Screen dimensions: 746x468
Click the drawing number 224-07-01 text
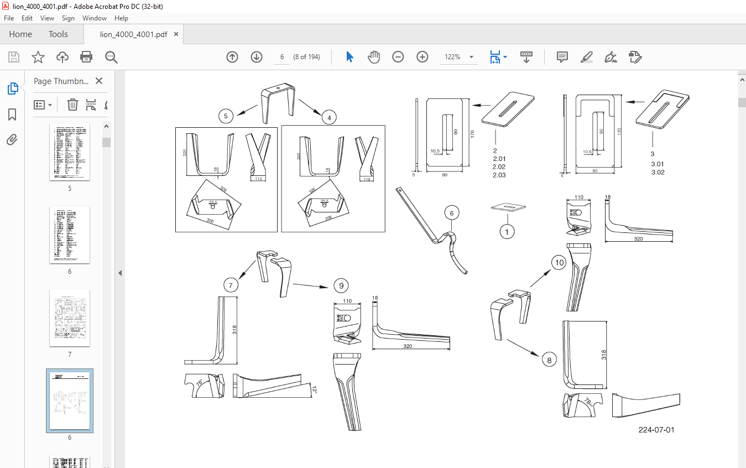coord(656,430)
